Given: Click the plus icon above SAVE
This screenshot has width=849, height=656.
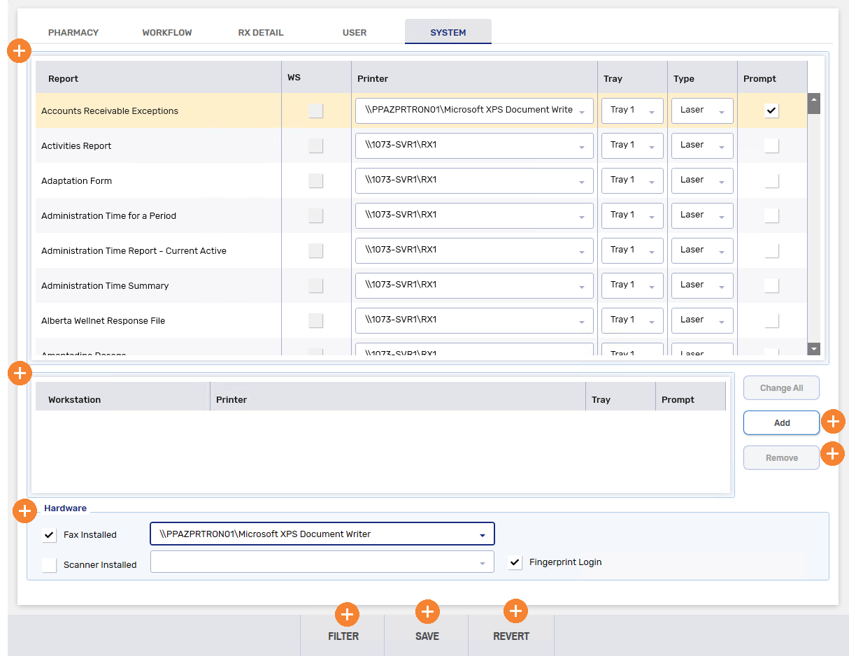Looking at the screenshot, I should (427, 611).
